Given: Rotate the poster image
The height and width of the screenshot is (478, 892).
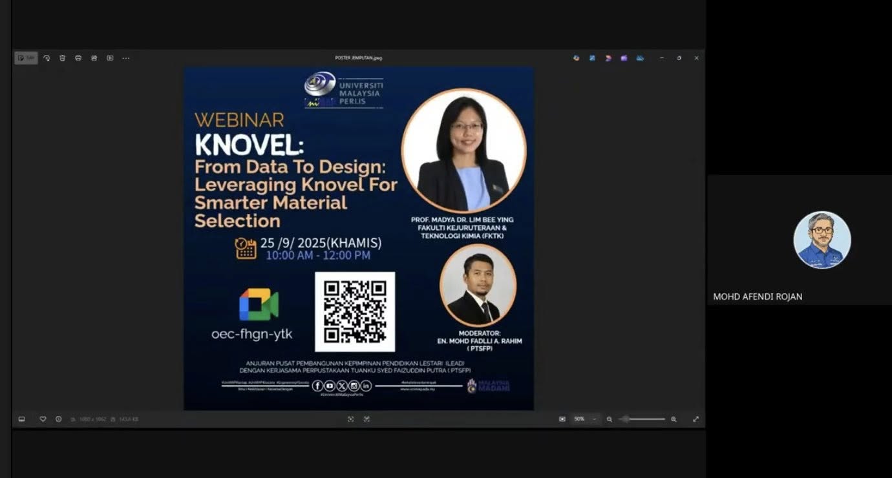Looking at the screenshot, I should [47, 58].
